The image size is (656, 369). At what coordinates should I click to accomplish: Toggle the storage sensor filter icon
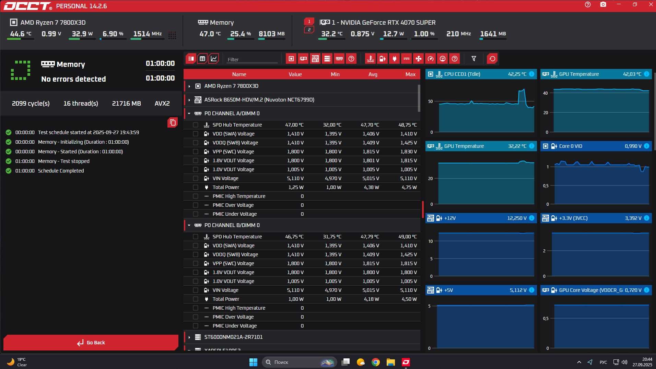click(x=327, y=59)
